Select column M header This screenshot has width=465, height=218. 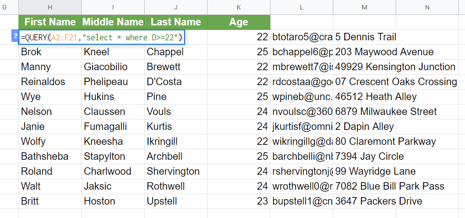365,7
